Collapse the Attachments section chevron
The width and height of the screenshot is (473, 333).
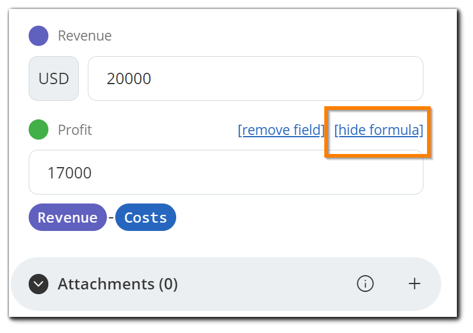coord(38,284)
